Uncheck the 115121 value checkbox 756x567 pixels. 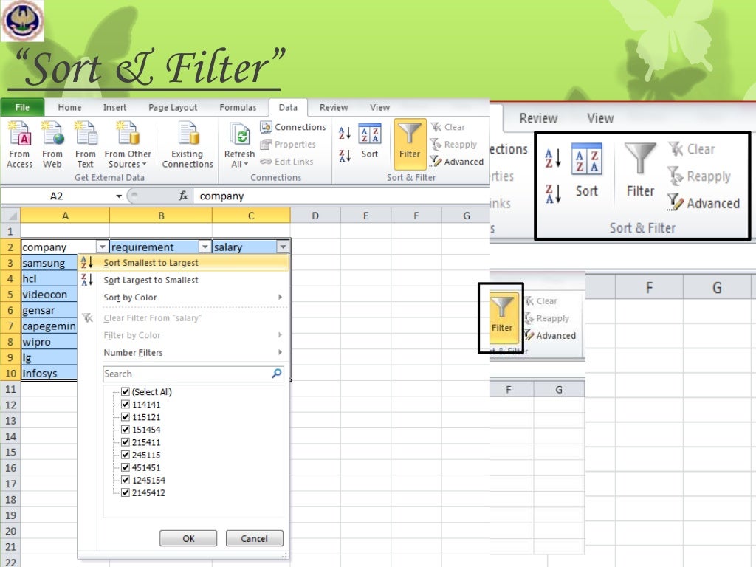pos(126,416)
